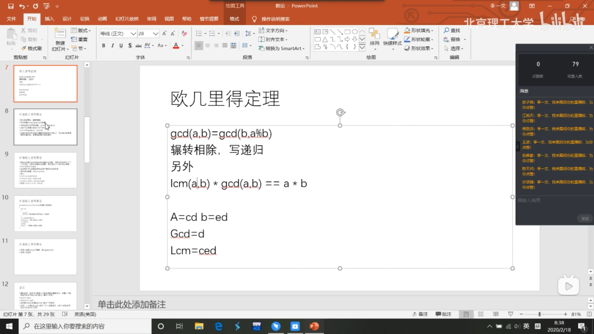Open the Insert ribbon tab
This screenshot has height=334, width=594.
[49, 19]
